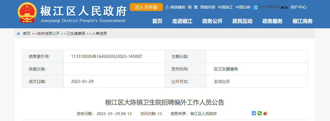Image resolution: width=330 pixels, height=121 pixels.
Task: Click the small 椒江区 label beside service logo
Action: pyautogui.click(x=284, y=8)
